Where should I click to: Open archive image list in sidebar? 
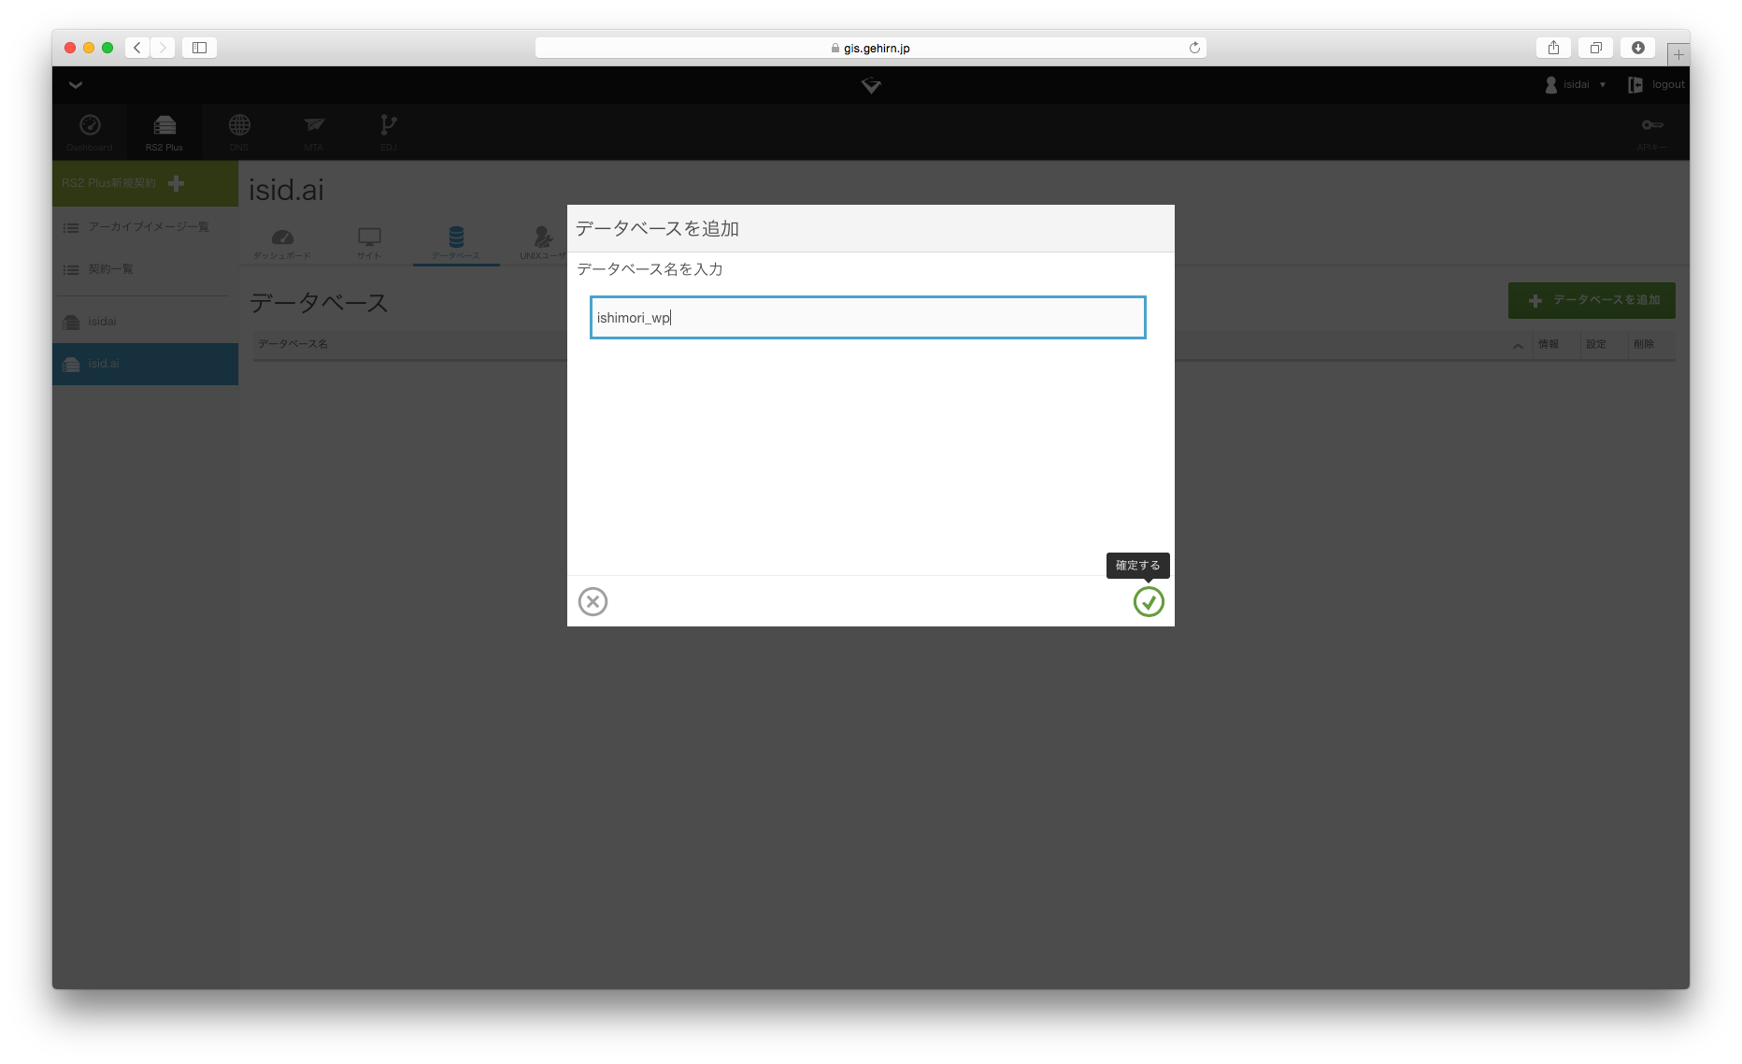(145, 227)
